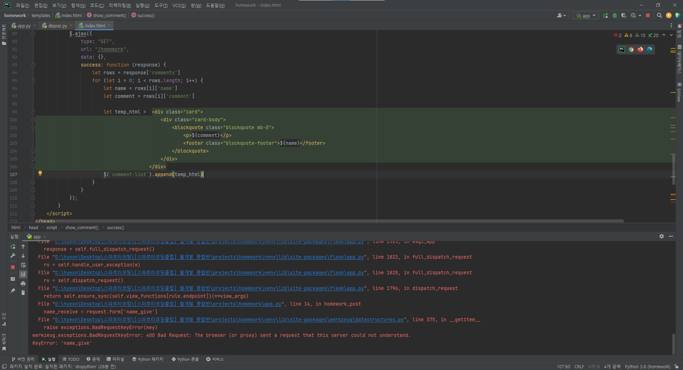Open the Project tool window on left sidebar
The width and height of the screenshot is (683, 370).
(x=4, y=35)
